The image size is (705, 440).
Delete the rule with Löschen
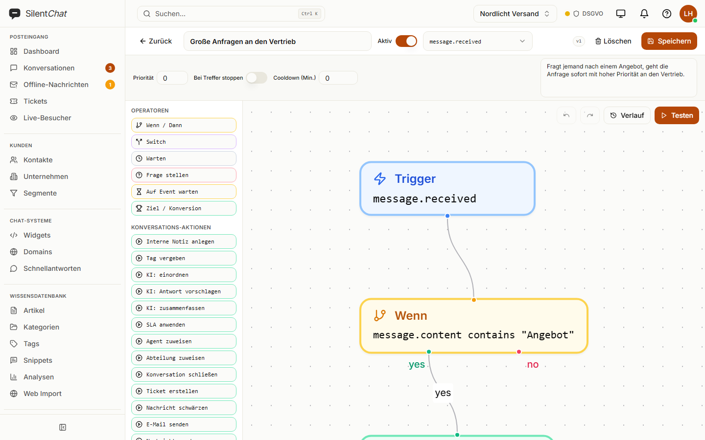click(613, 41)
